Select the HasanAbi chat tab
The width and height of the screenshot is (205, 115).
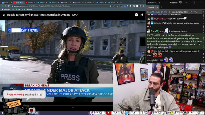pos(152,7)
